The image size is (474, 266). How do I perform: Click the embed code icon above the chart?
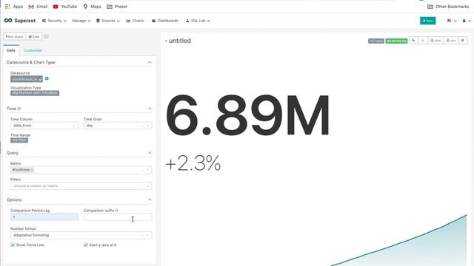[423, 41]
